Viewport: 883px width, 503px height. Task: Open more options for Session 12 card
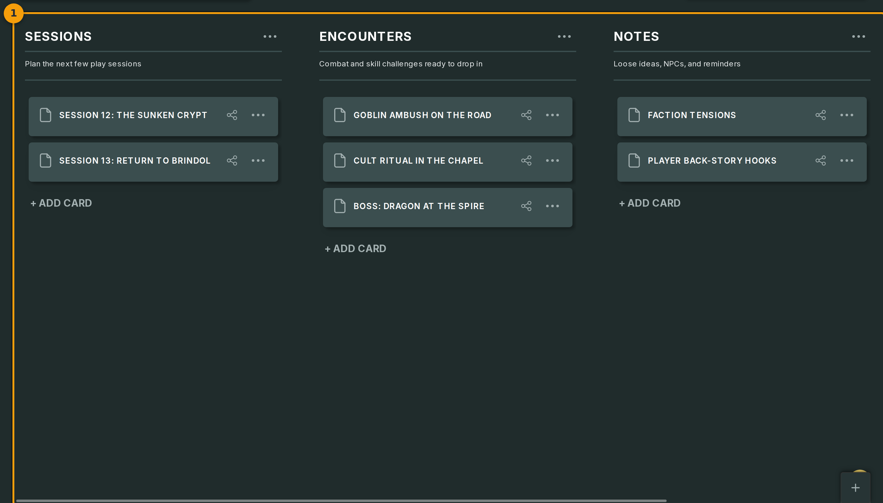point(258,115)
